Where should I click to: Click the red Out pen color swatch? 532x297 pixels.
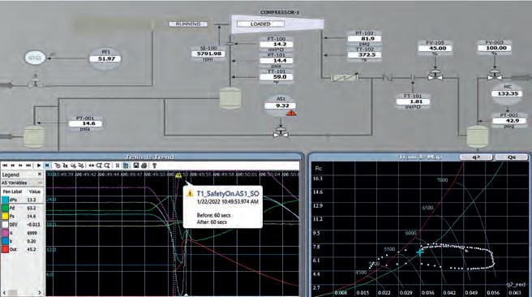pos(5,249)
